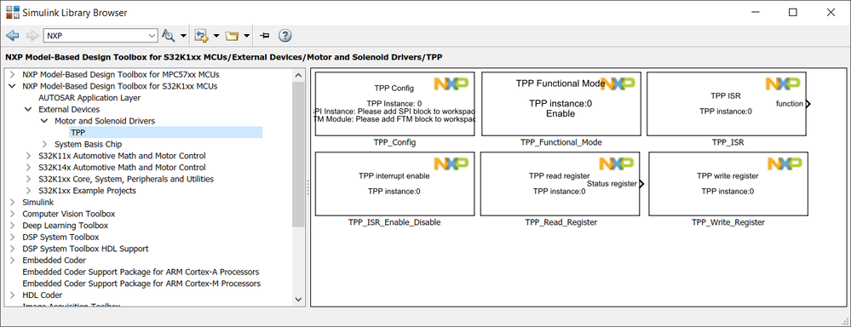This screenshot has width=851, height=327.
Task: Select the TPP_Functional_Mode block
Action: (561, 104)
